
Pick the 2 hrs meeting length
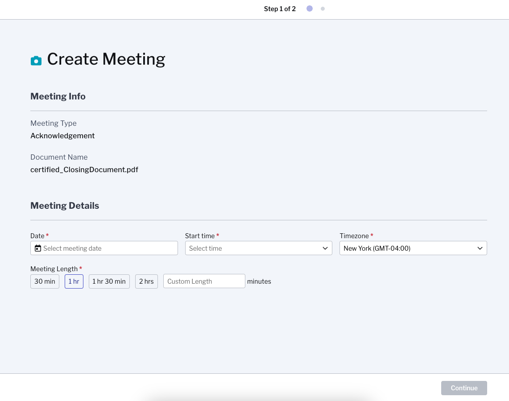(146, 281)
